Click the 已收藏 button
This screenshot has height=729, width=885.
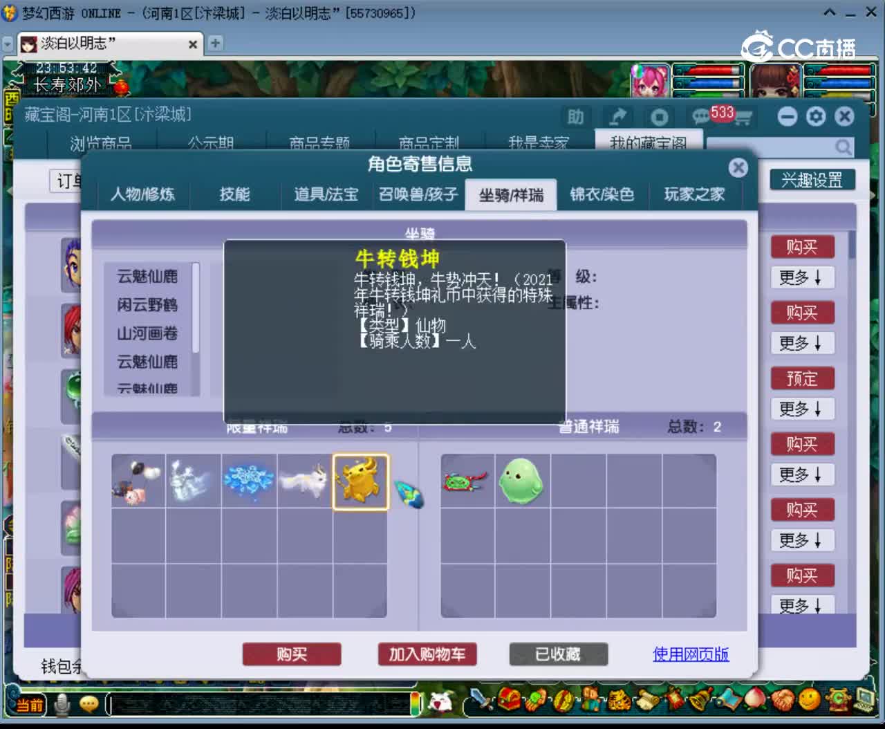tap(559, 654)
